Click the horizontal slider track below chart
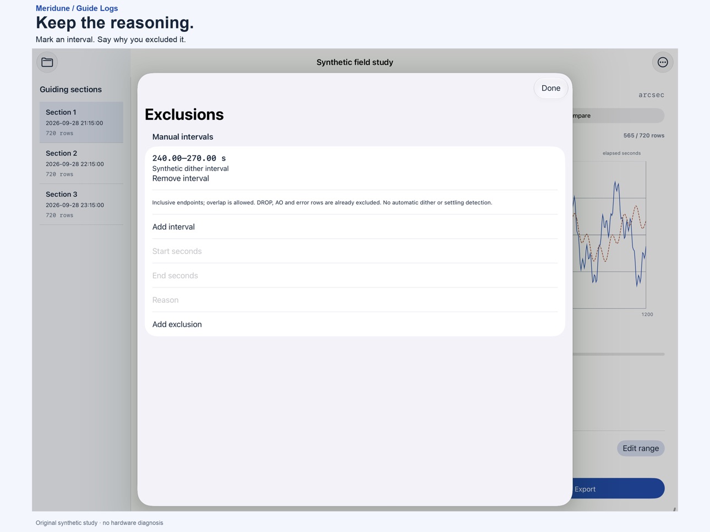 coord(619,354)
